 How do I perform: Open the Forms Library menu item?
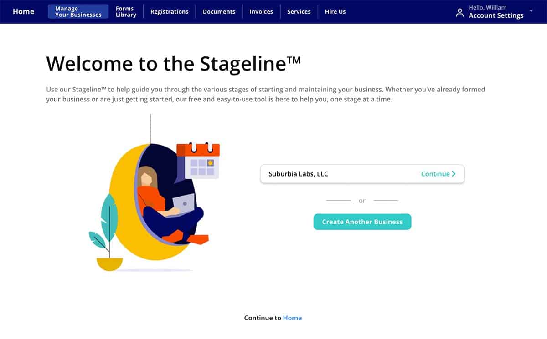click(x=126, y=11)
